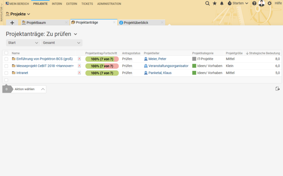Open PDF icon for Intranet row
283x176 pixels.
pos(79,73)
